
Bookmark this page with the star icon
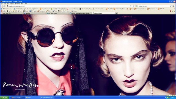click(x=130, y=6)
